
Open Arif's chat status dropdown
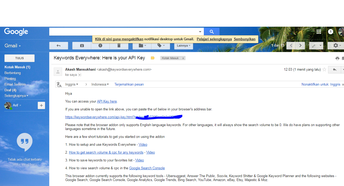17,105
